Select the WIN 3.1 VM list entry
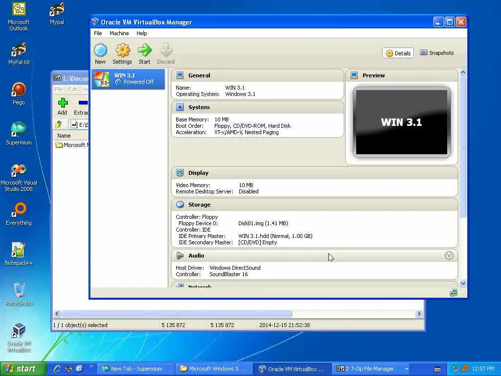 click(128, 79)
